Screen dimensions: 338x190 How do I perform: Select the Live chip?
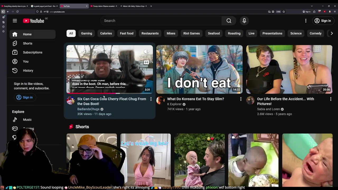click(x=251, y=33)
